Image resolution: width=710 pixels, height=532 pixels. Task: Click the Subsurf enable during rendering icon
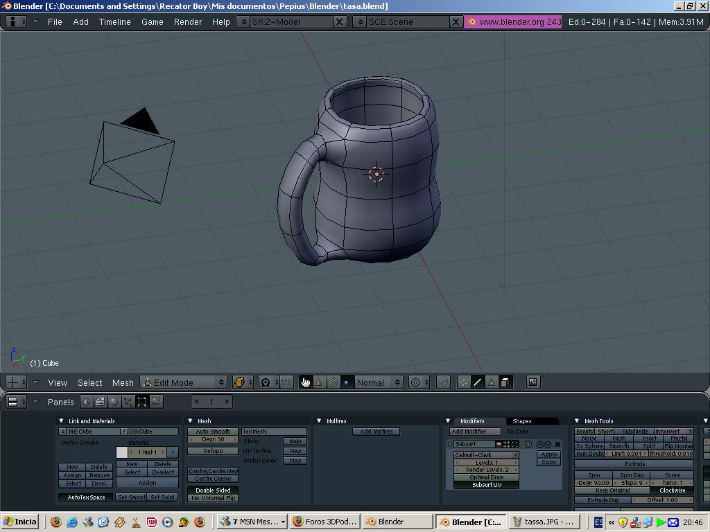pos(499,444)
